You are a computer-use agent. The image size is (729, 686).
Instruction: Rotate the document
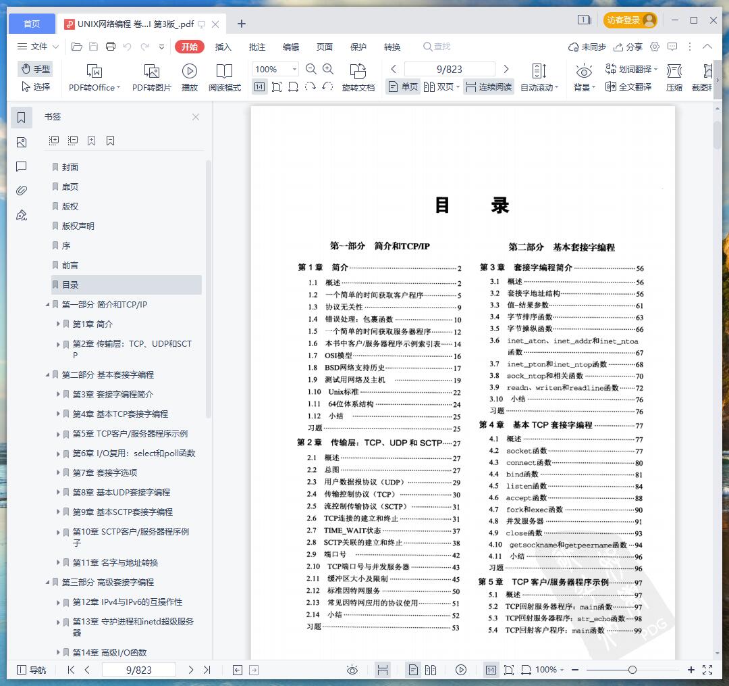click(x=358, y=78)
